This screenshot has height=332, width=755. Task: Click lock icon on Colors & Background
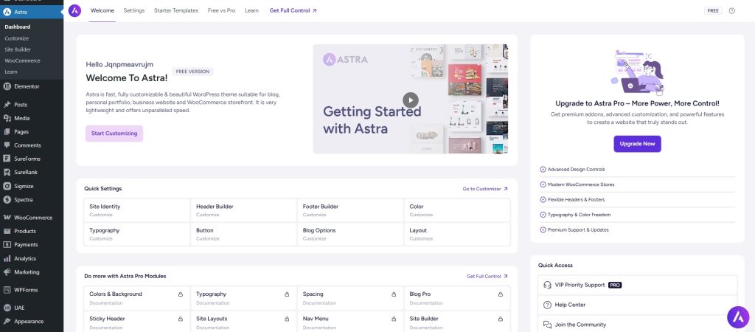181,294
